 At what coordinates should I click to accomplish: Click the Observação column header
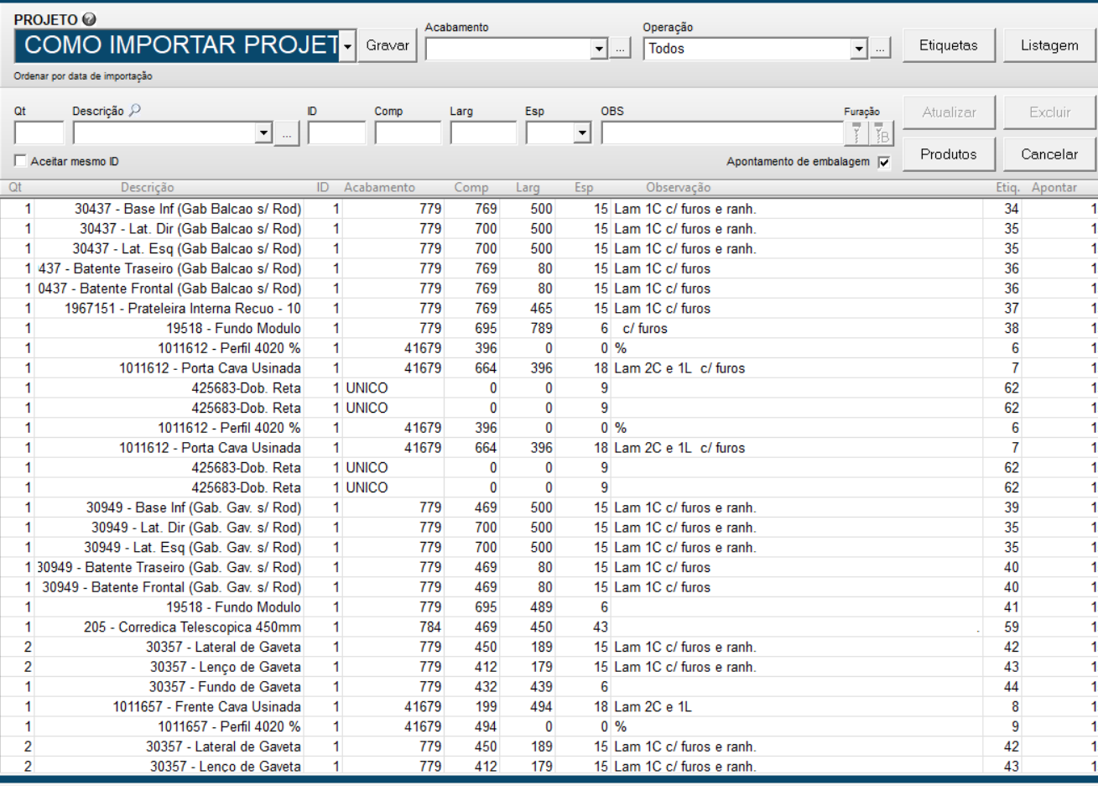coord(678,187)
